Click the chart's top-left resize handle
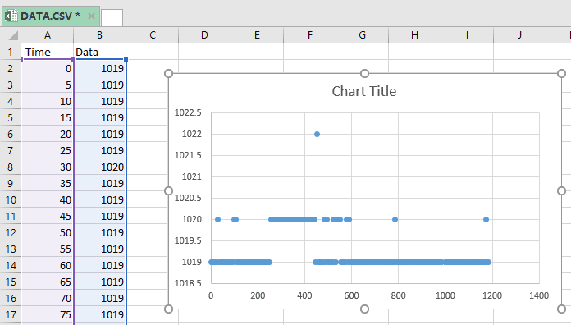The height and width of the screenshot is (325, 571). [x=169, y=74]
